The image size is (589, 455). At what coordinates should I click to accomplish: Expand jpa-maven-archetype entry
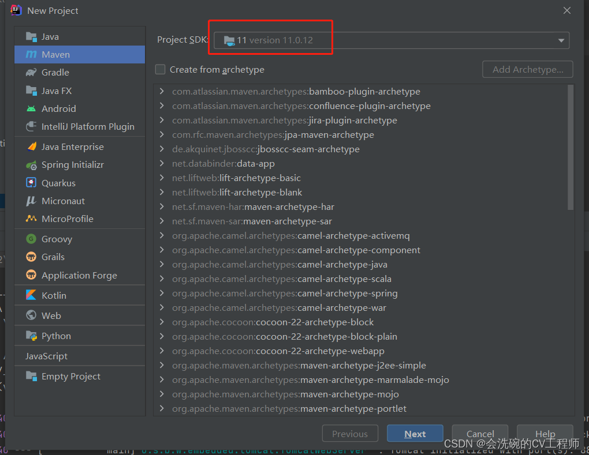coord(162,134)
